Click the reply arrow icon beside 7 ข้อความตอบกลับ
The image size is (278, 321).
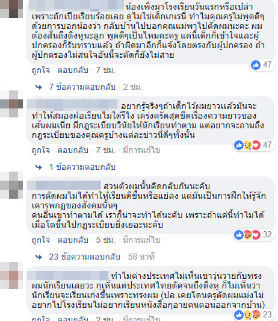[x=39, y=87]
